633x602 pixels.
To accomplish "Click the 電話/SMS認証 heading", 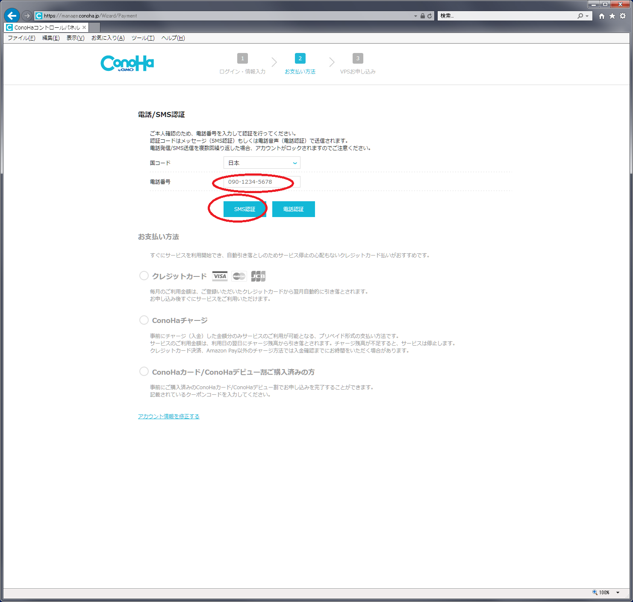I will tap(162, 115).
